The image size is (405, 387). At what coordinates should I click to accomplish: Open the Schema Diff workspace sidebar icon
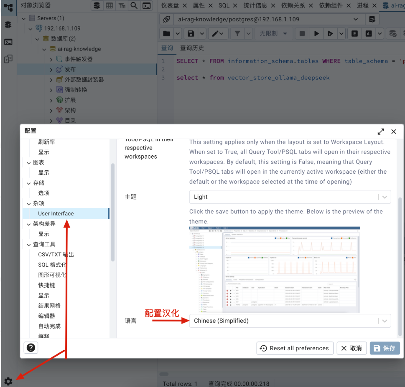pos(8,59)
